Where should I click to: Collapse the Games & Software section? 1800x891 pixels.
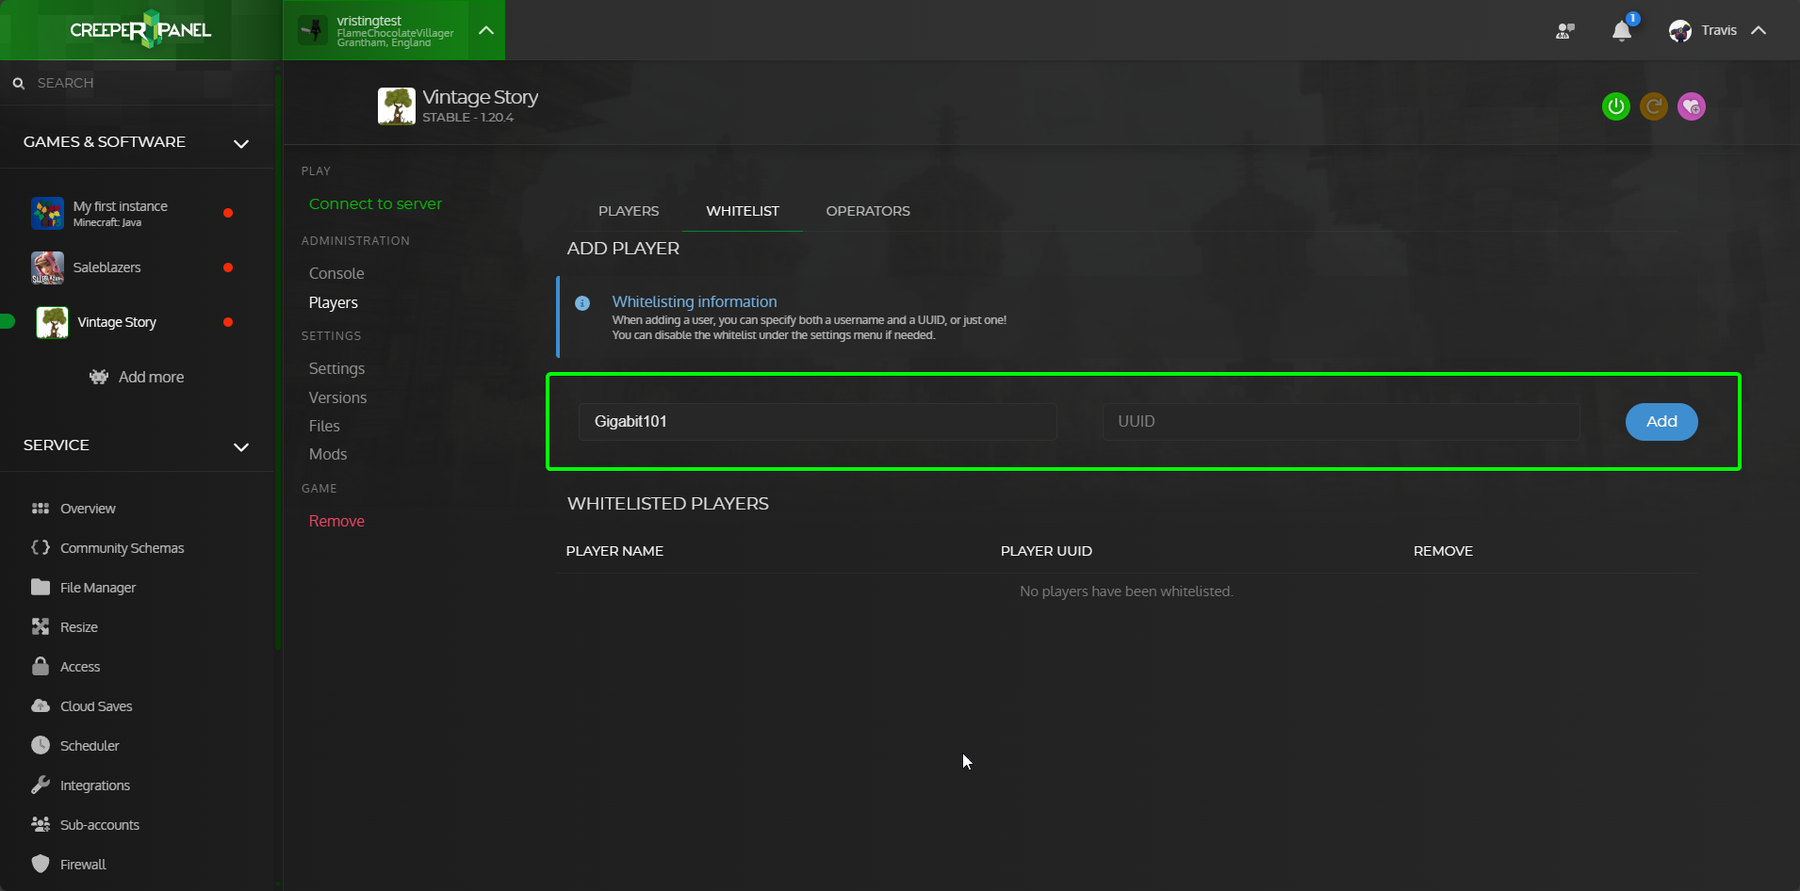pos(241,143)
